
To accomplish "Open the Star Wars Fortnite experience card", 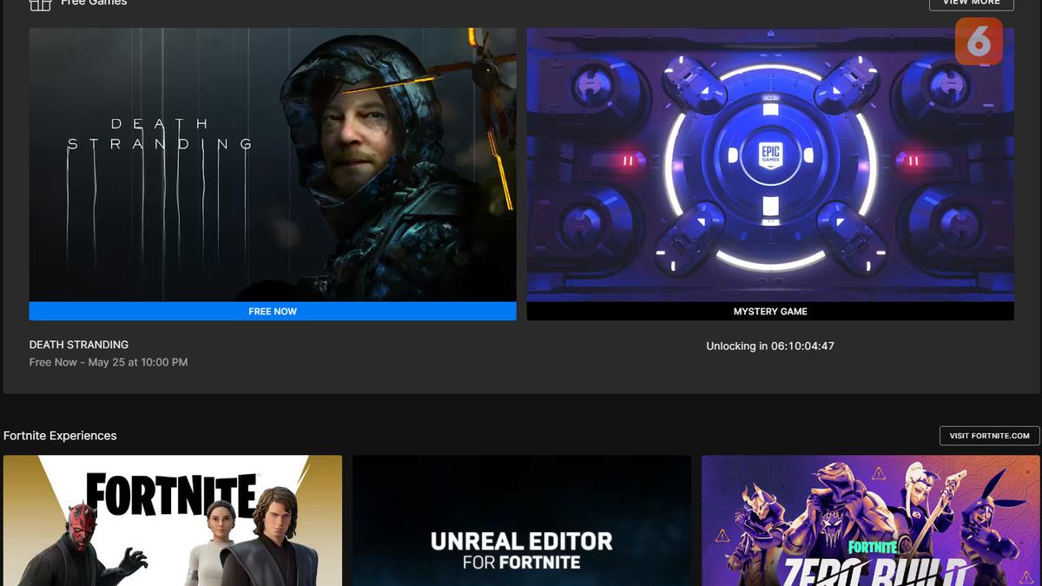I will click(x=172, y=521).
